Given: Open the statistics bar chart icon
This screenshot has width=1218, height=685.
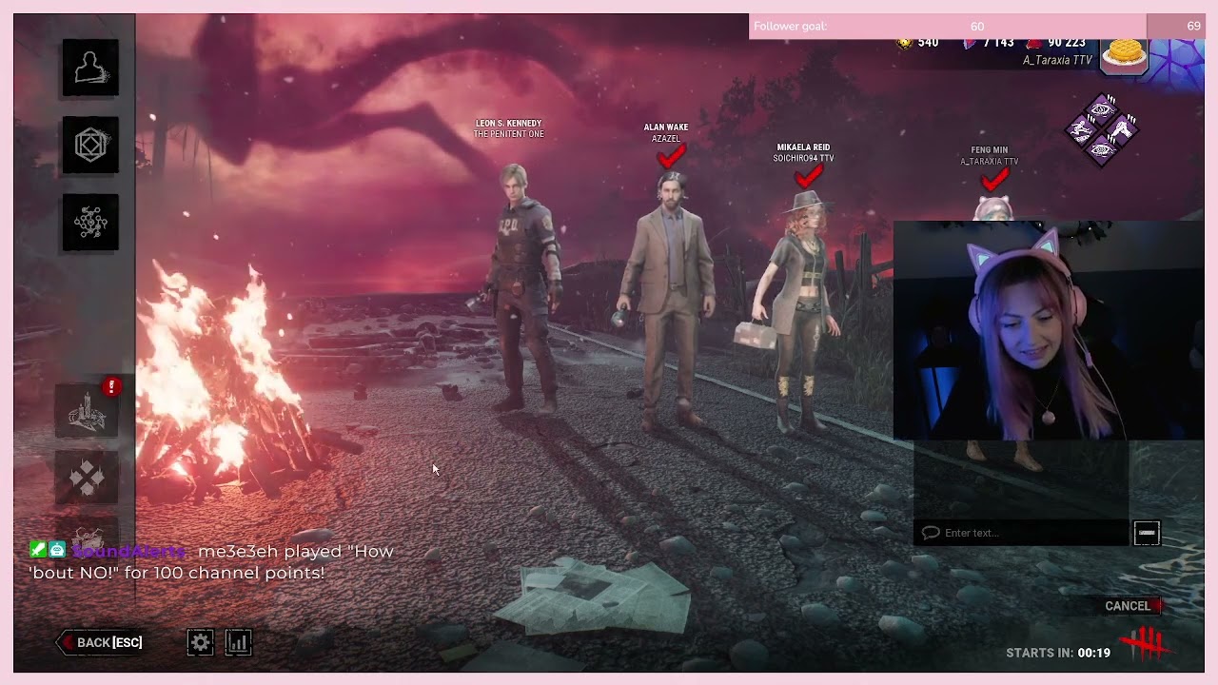Looking at the screenshot, I should tap(237, 642).
